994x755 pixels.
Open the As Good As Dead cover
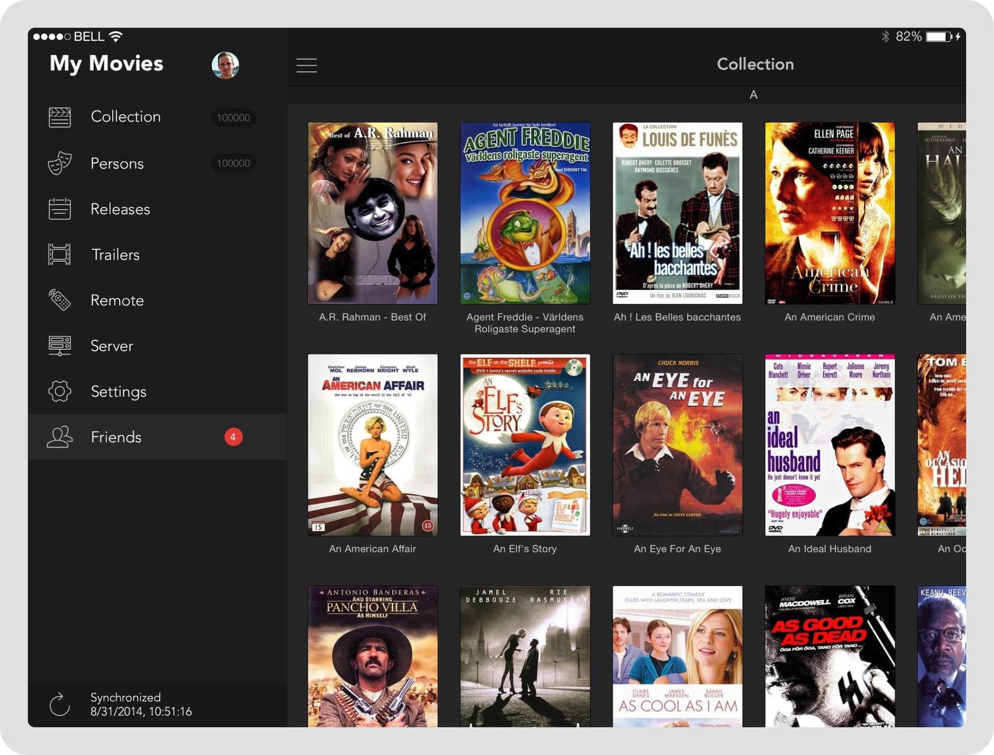(x=830, y=657)
